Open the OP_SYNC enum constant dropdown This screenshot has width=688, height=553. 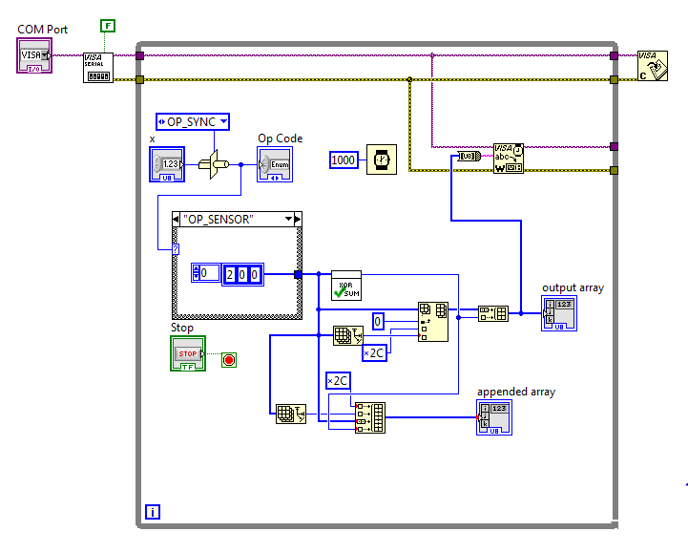pyautogui.click(x=224, y=121)
